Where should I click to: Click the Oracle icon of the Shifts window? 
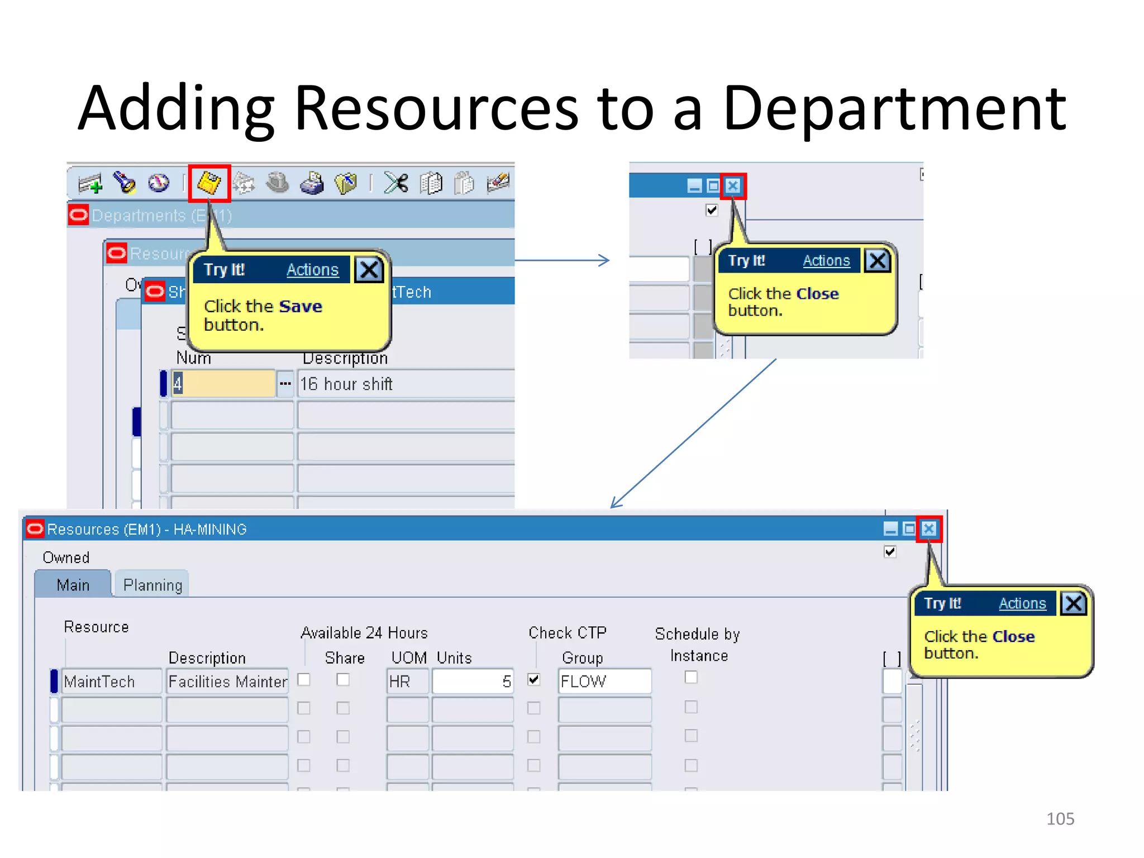click(155, 291)
